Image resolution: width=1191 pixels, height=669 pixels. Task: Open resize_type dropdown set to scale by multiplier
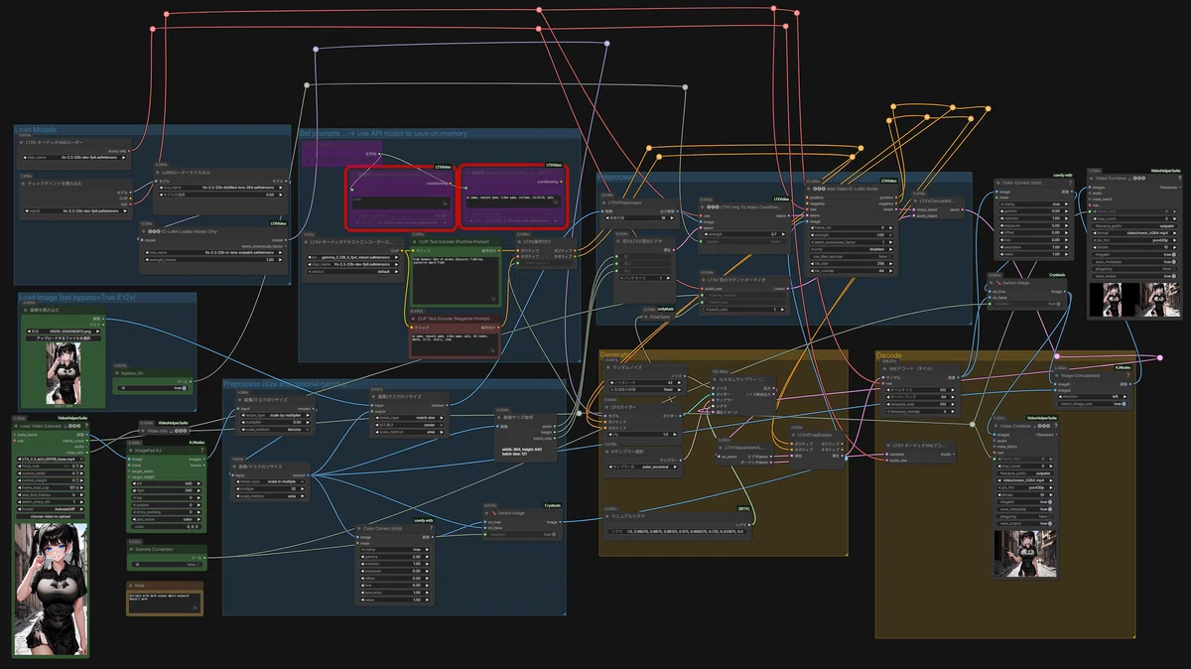273,415
